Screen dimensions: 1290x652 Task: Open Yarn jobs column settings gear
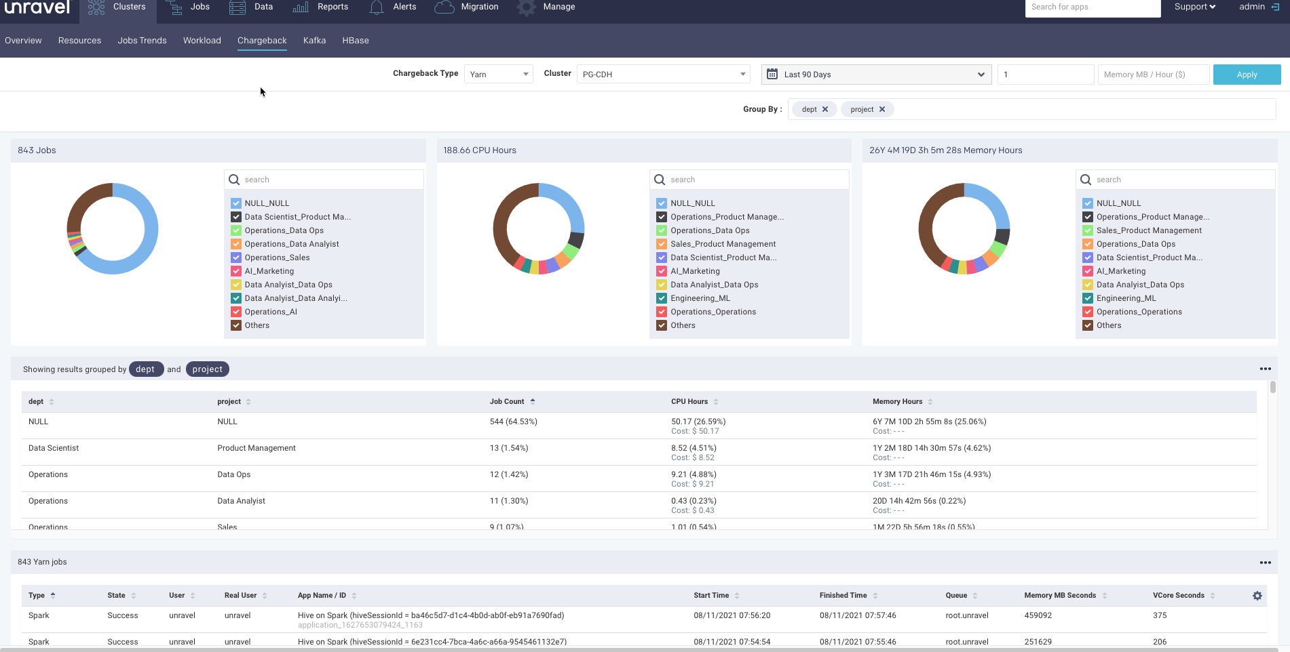point(1257,596)
